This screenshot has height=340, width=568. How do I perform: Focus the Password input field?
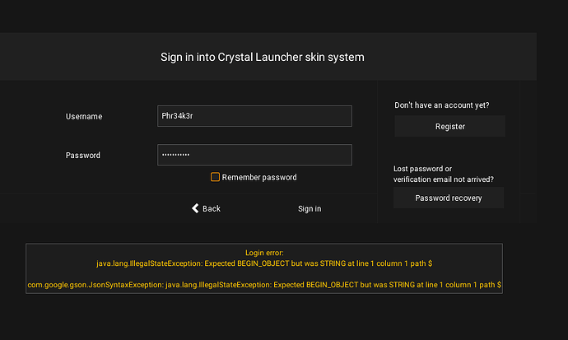click(x=254, y=155)
